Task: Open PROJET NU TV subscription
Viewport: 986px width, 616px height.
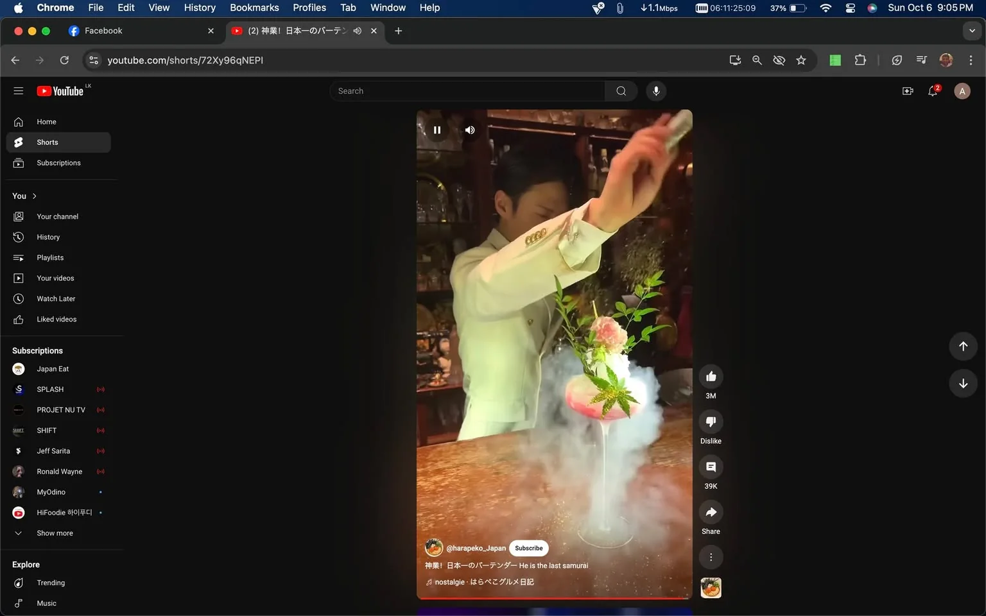Action: tap(58, 410)
